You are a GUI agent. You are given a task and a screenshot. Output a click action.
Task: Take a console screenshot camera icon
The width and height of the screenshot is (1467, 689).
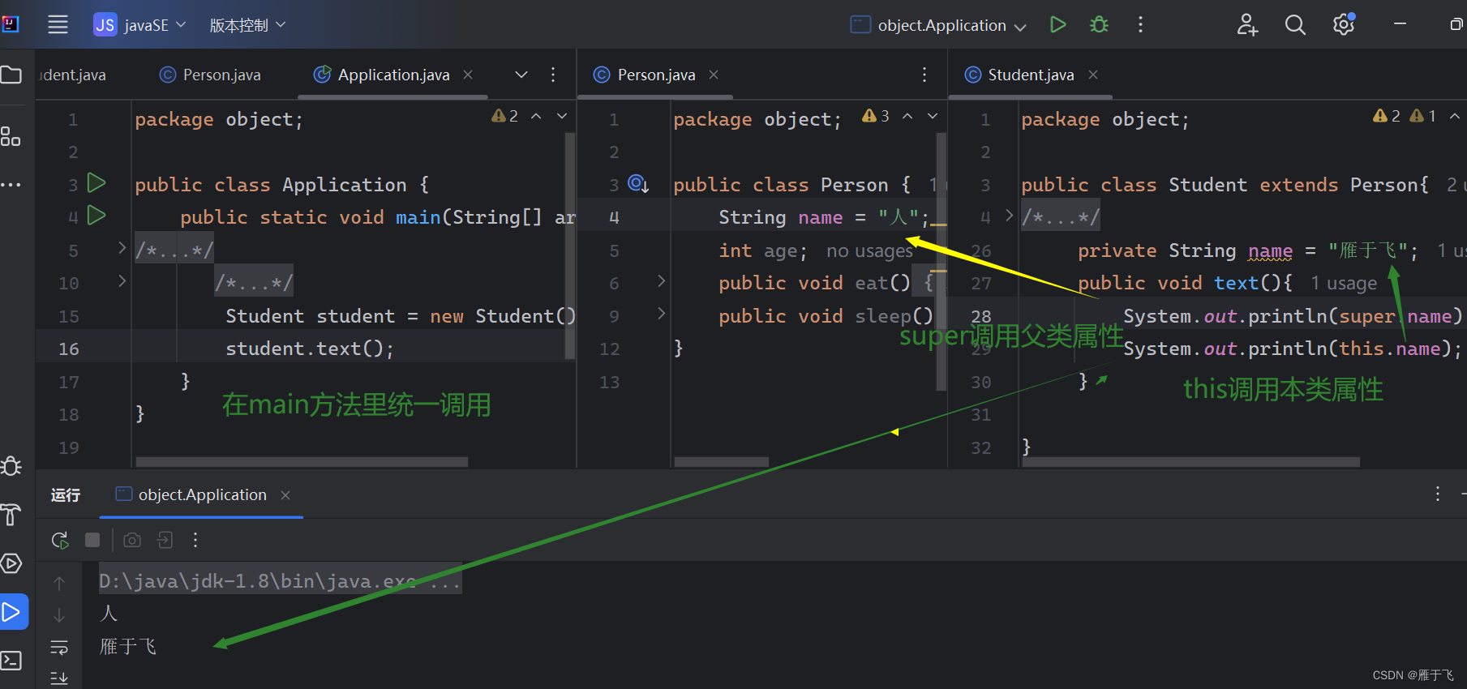tap(132, 540)
